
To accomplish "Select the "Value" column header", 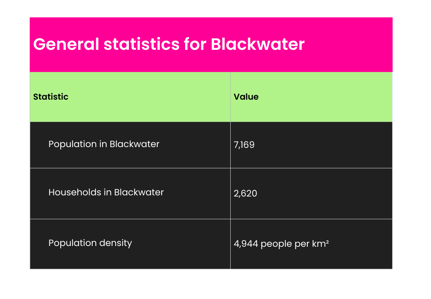I will point(246,97).
